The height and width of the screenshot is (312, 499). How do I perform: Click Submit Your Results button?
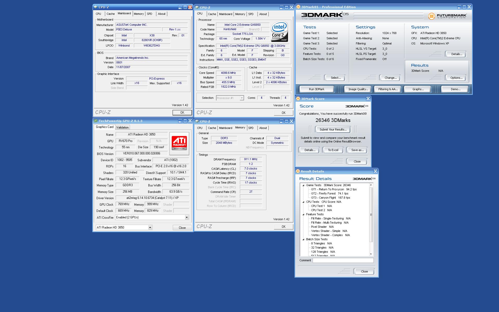[x=333, y=129]
